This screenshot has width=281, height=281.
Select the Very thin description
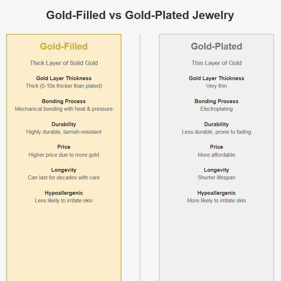coord(216,86)
